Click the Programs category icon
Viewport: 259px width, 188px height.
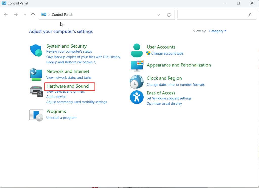click(36, 115)
